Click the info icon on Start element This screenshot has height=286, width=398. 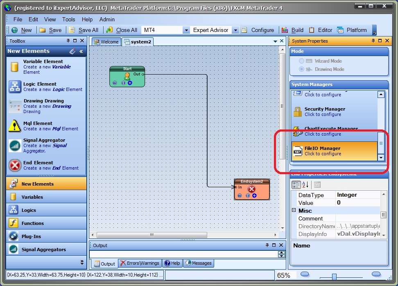[123, 83]
